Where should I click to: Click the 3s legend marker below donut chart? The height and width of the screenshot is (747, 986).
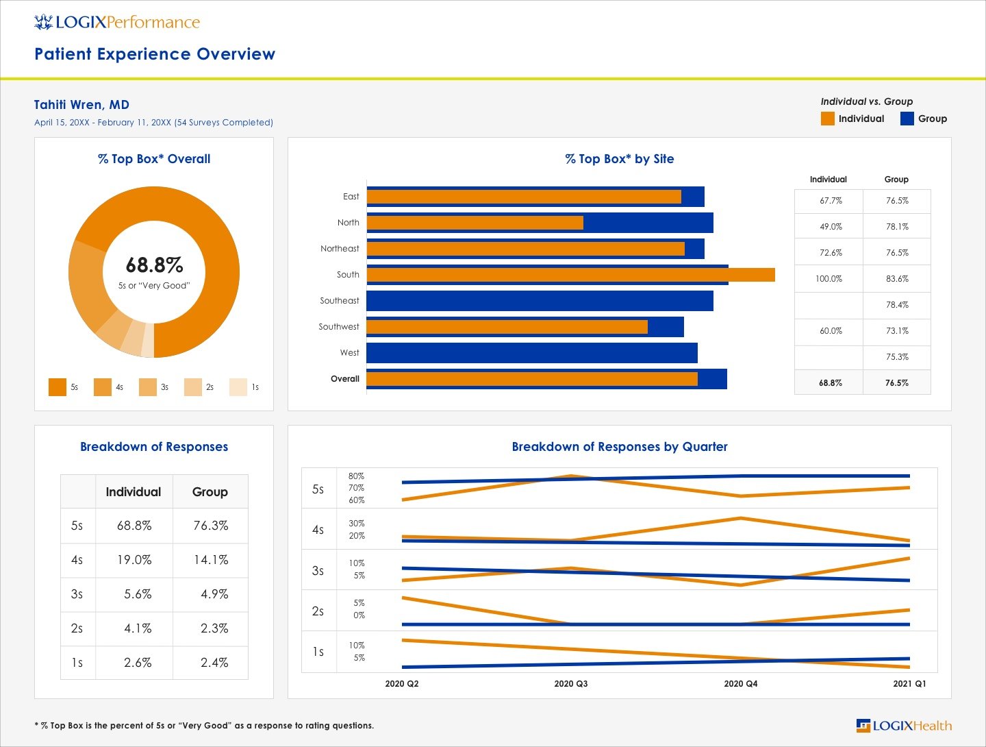click(147, 387)
